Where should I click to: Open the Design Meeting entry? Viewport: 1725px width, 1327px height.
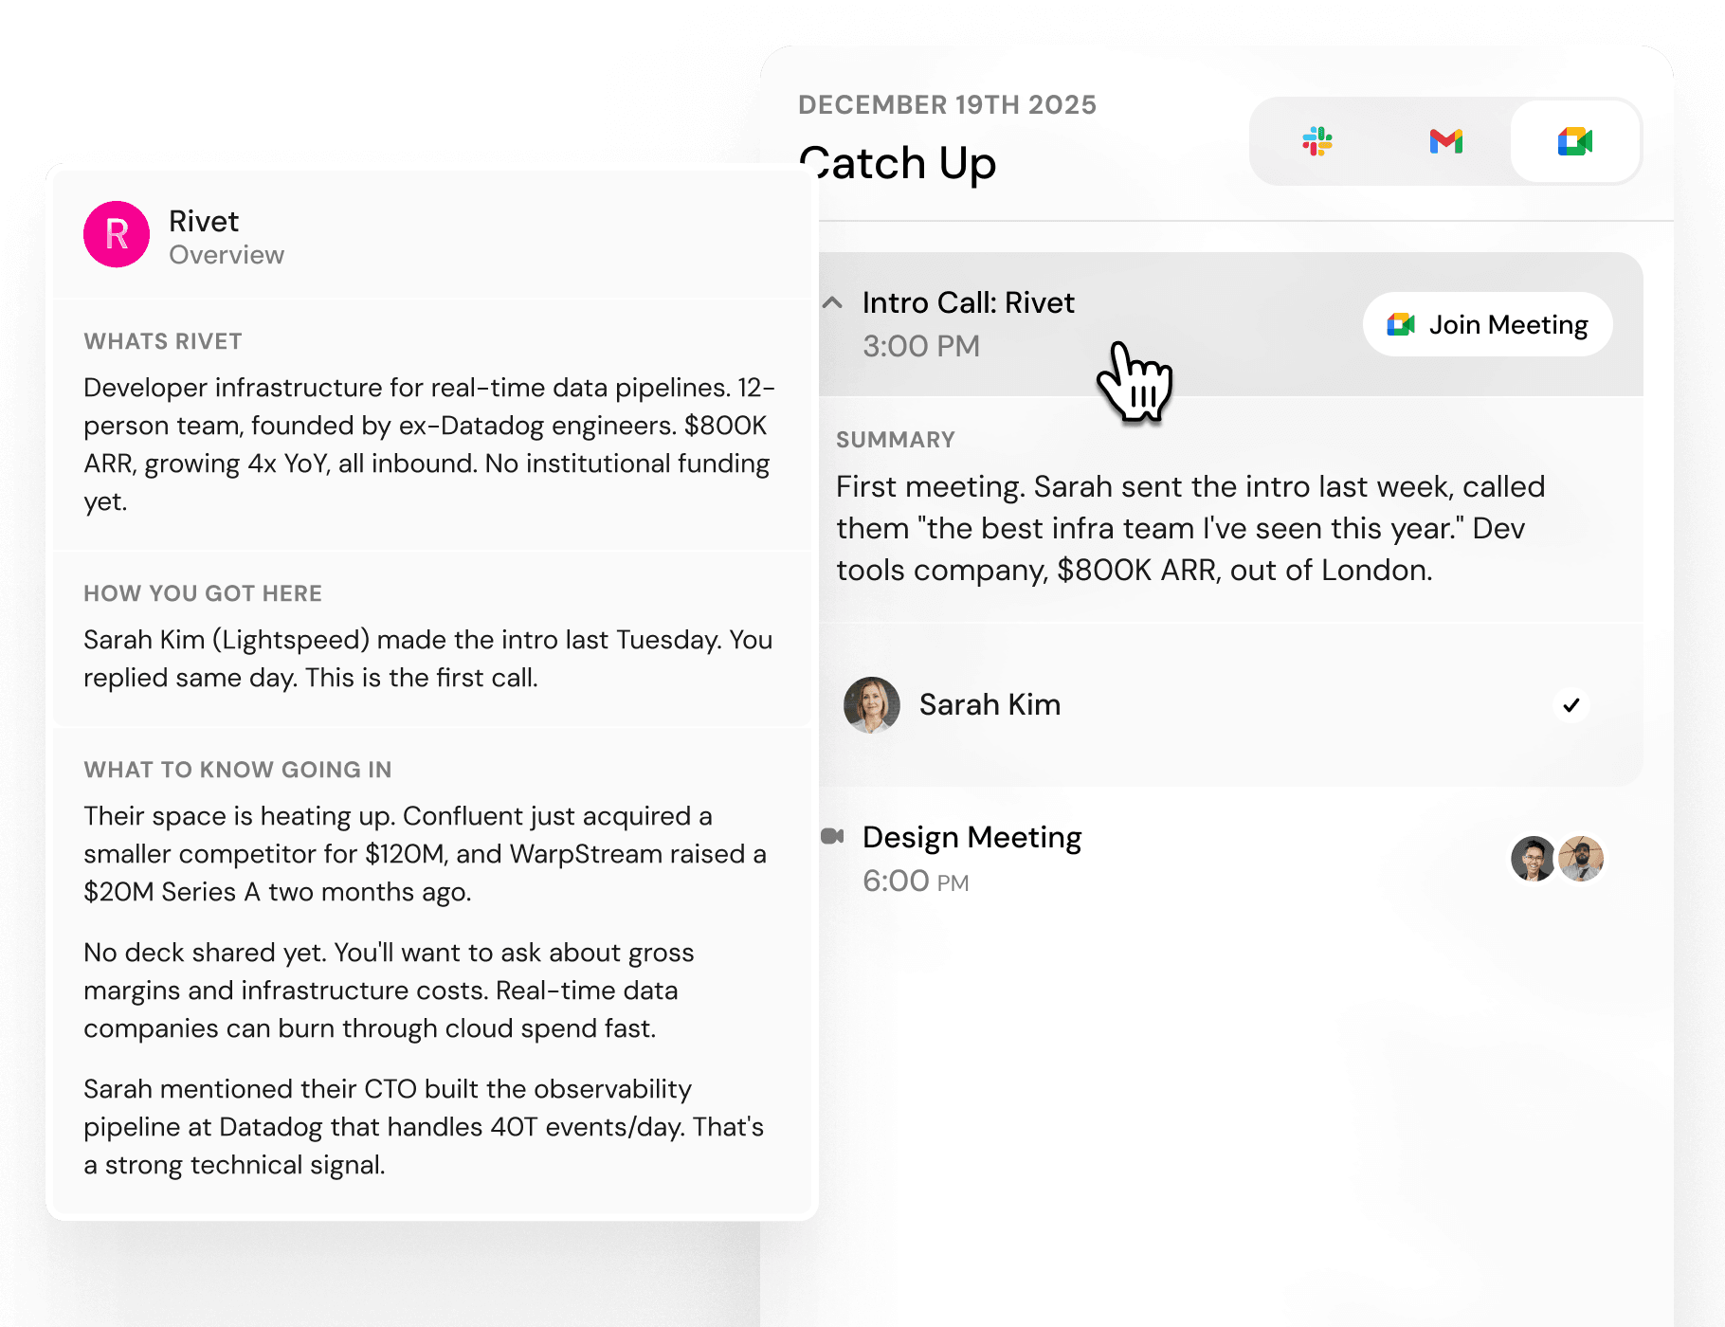coord(971,838)
